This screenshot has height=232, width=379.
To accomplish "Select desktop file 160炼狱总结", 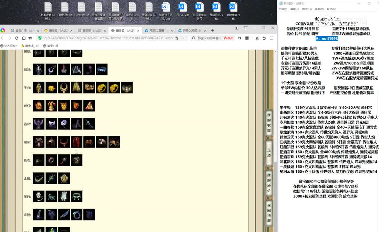I will [82, 10].
